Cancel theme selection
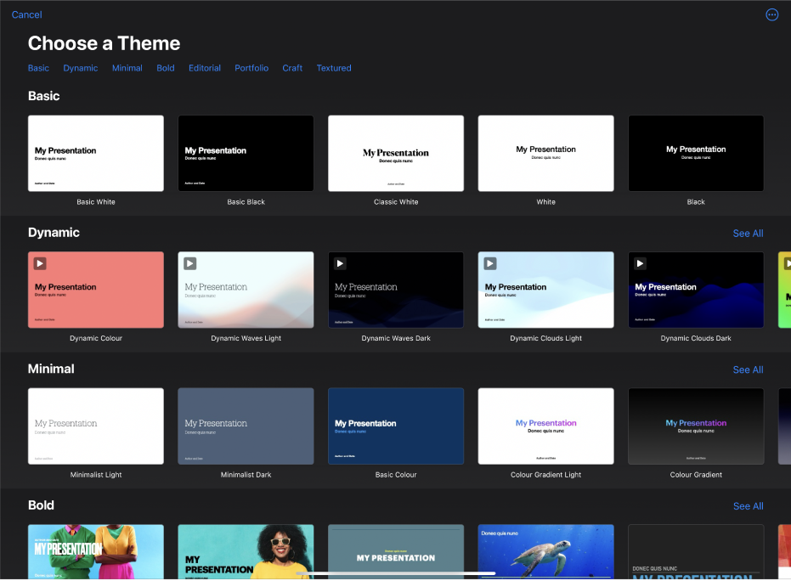The width and height of the screenshot is (791, 581). coord(26,14)
